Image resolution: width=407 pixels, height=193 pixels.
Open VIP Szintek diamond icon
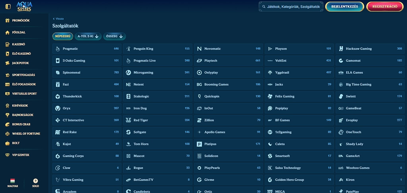point(8,155)
